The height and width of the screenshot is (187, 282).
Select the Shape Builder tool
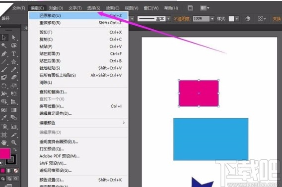tap(4, 101)
